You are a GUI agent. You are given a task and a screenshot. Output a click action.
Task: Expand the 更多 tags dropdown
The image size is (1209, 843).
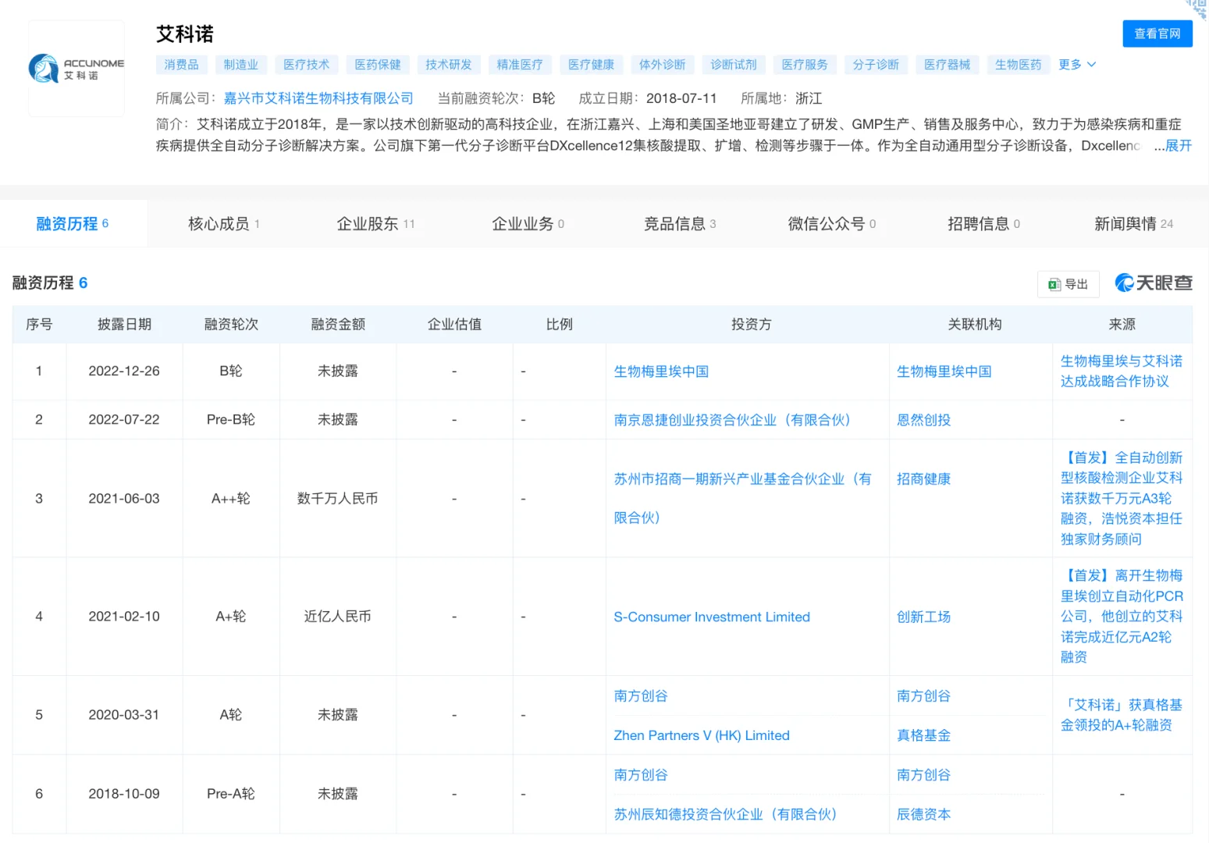tap(1077, 64)
